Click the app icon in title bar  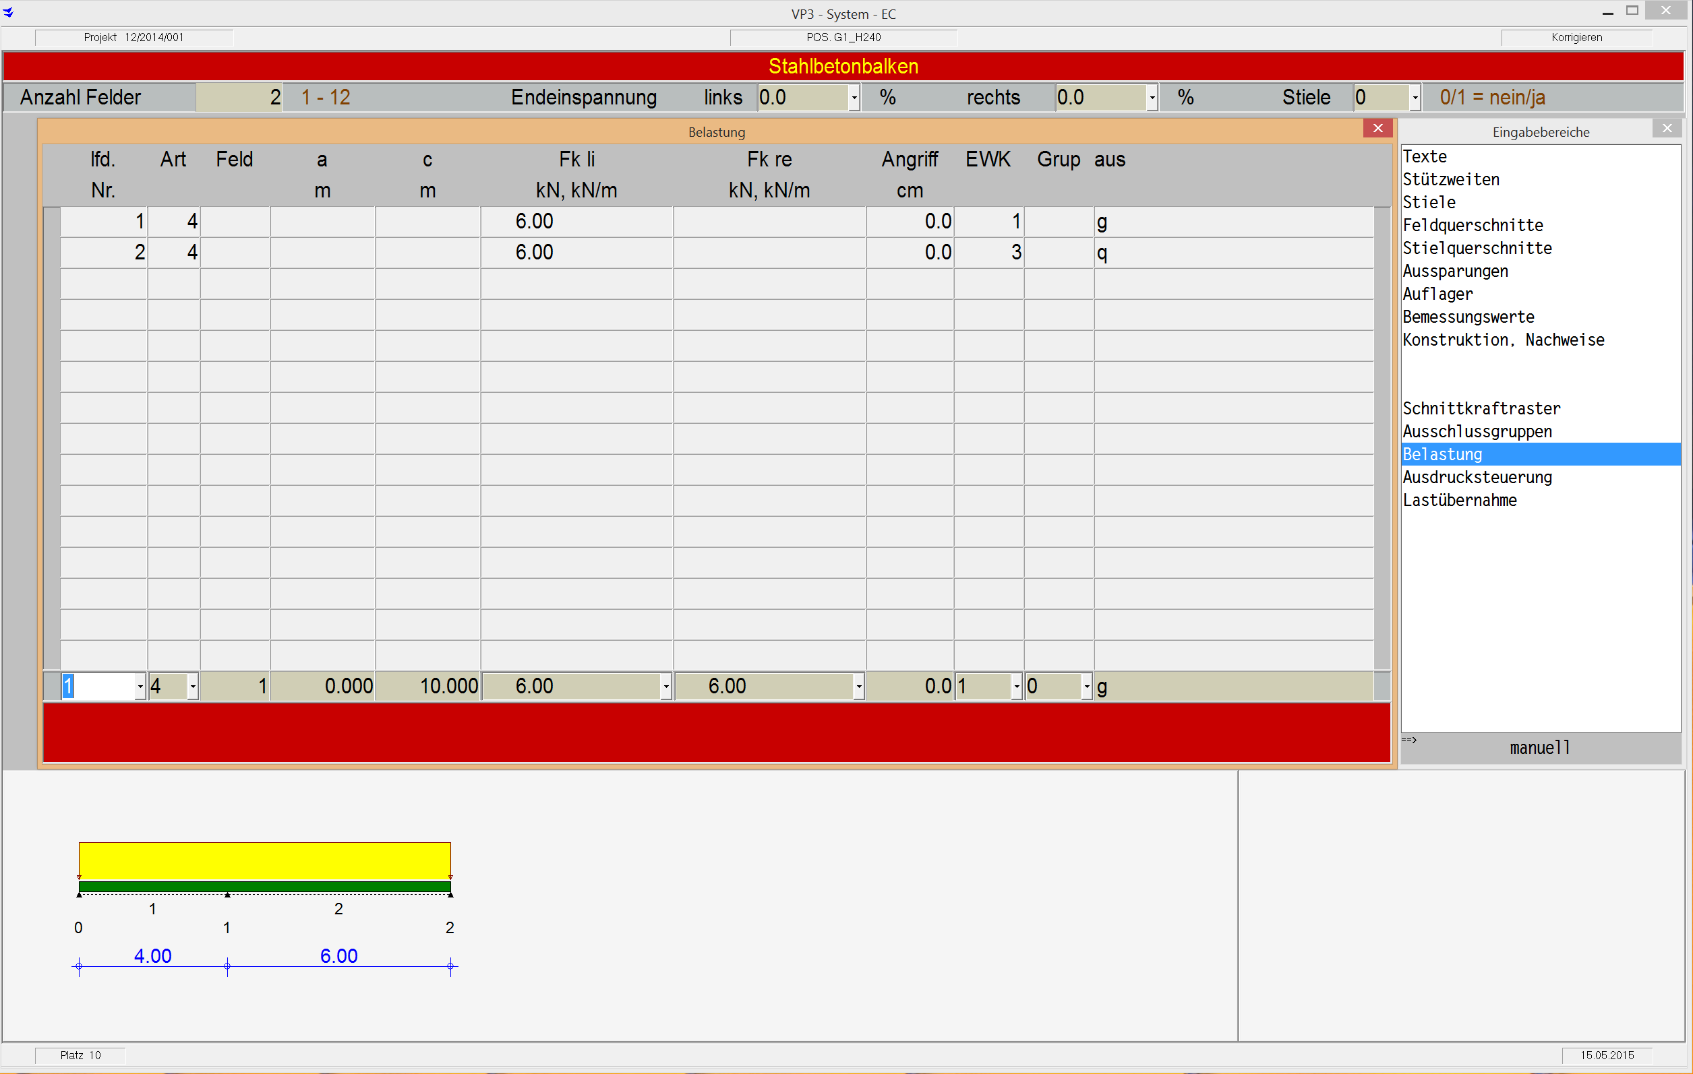(x=9, y=12)
